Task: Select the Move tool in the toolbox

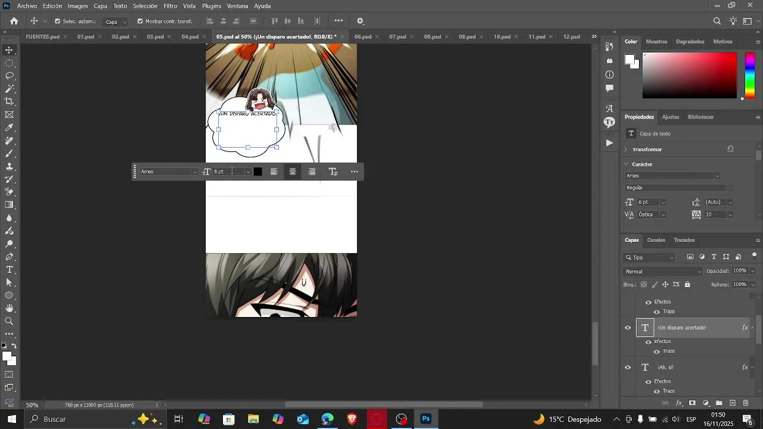Action: [10, 50]
